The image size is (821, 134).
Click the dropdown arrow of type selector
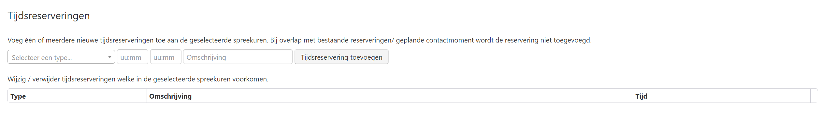[109, 57]
